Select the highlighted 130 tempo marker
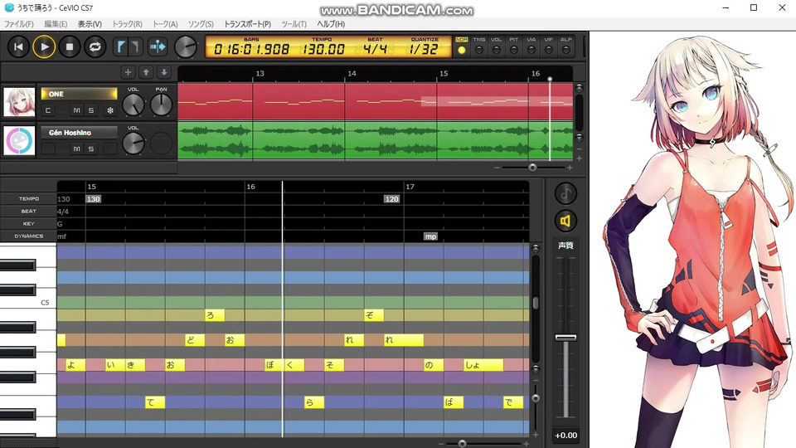 94,199
